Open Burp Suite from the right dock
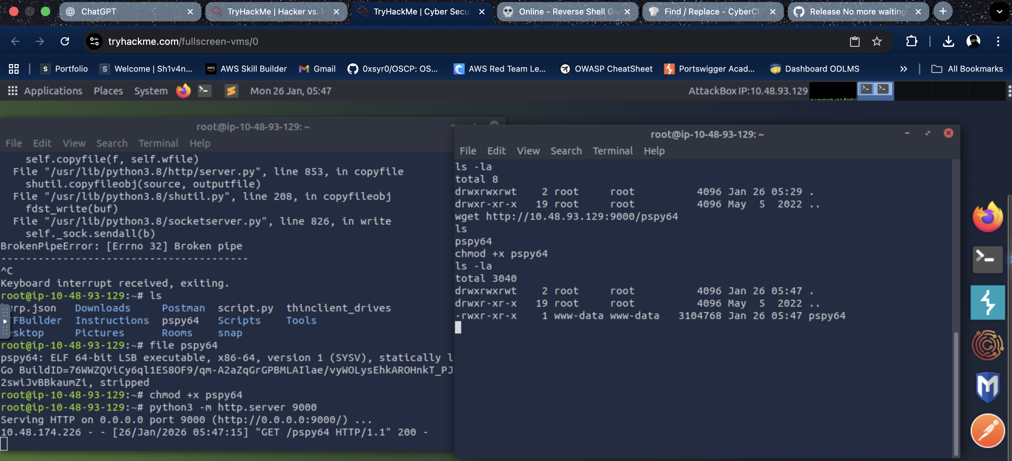Screen dimensions: 1012x461 (x=987, y=303)
